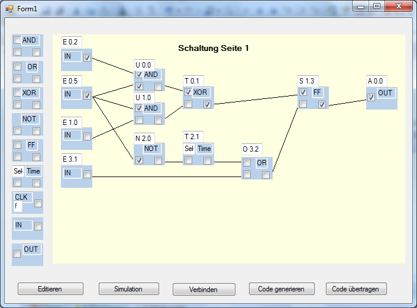Click the OR label of block O 3.2
This screenshot has width=417, height=308.
(x=261, y=163)
